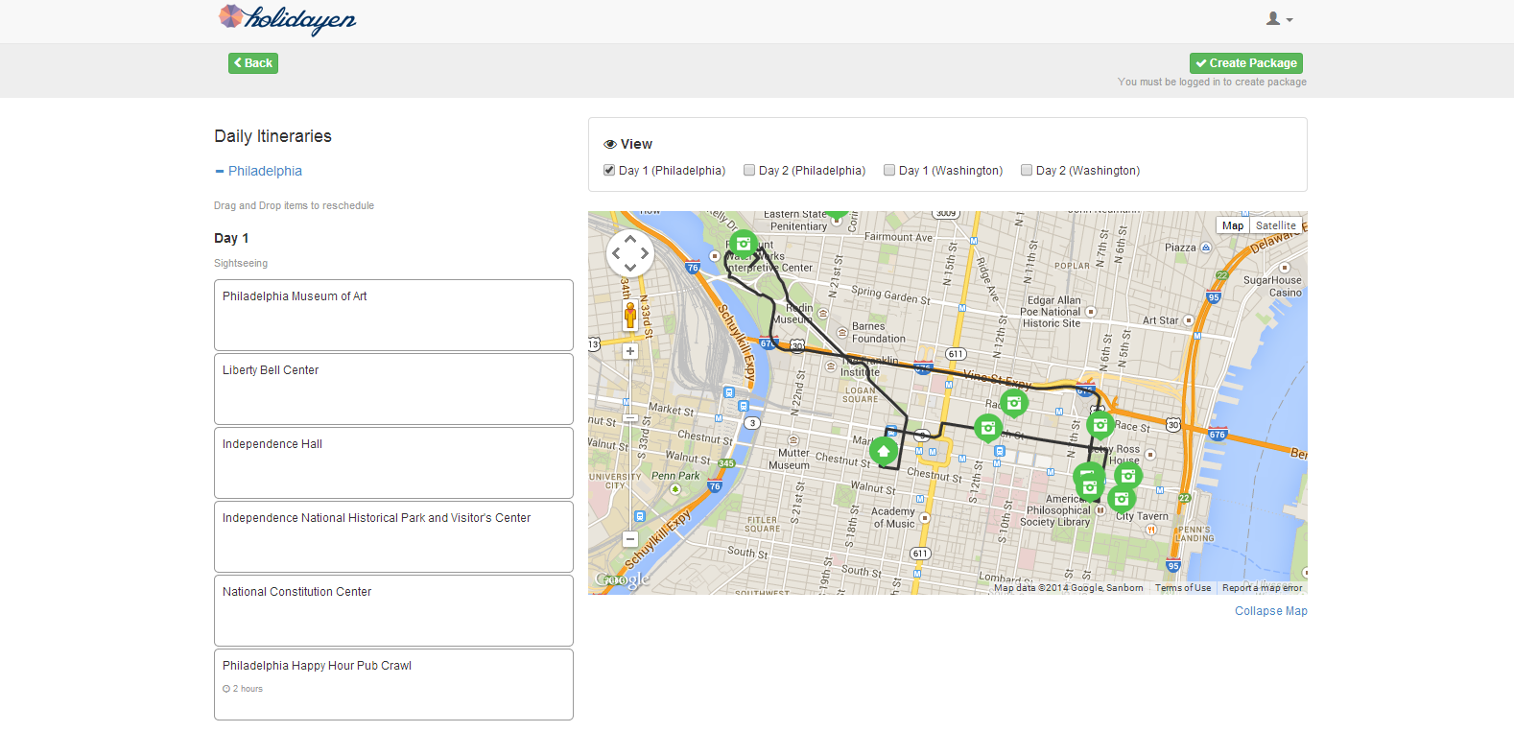The image size is (1514, 732).
Task: Collapse the map panel
Action: [1270, 611]
